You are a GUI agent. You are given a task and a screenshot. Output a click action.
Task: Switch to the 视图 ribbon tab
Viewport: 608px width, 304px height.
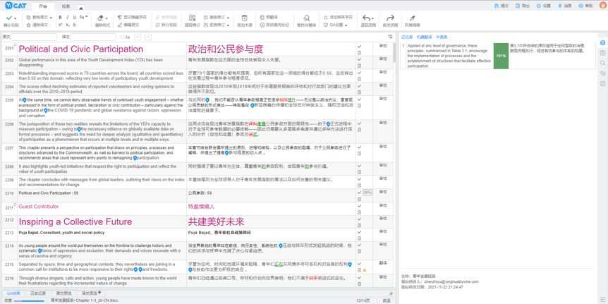click(x=66, y=6)
